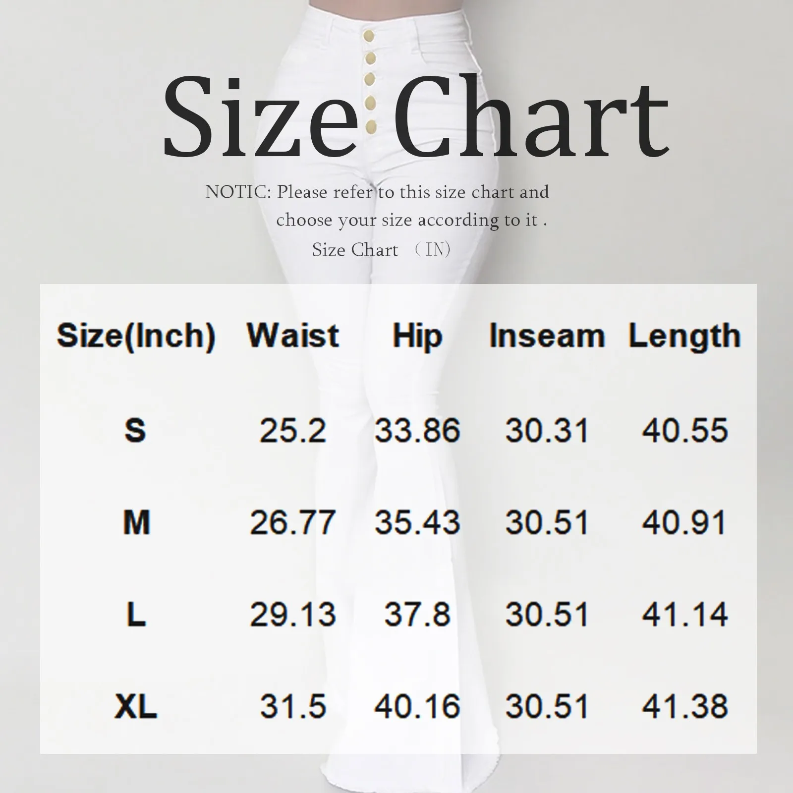Viewport: 793px width, 793px height.
Task: Click the 35.43 hip value
Action: click(417, 522)
